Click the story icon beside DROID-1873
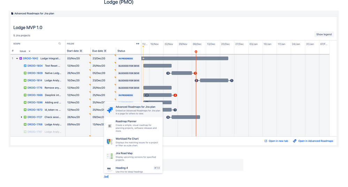Image resolution: width=348 pixels, height=187 pixels. pyautogui.click(x=25, y=110)
